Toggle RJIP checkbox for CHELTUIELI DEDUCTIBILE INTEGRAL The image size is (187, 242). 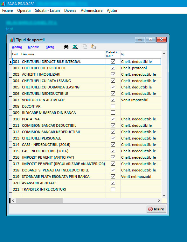click(x=113, y=61)
